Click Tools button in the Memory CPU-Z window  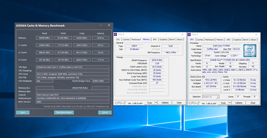tap(149, 103)
